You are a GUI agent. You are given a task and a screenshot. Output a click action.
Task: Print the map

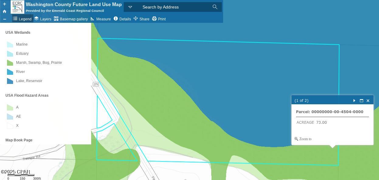coord(159,19)
